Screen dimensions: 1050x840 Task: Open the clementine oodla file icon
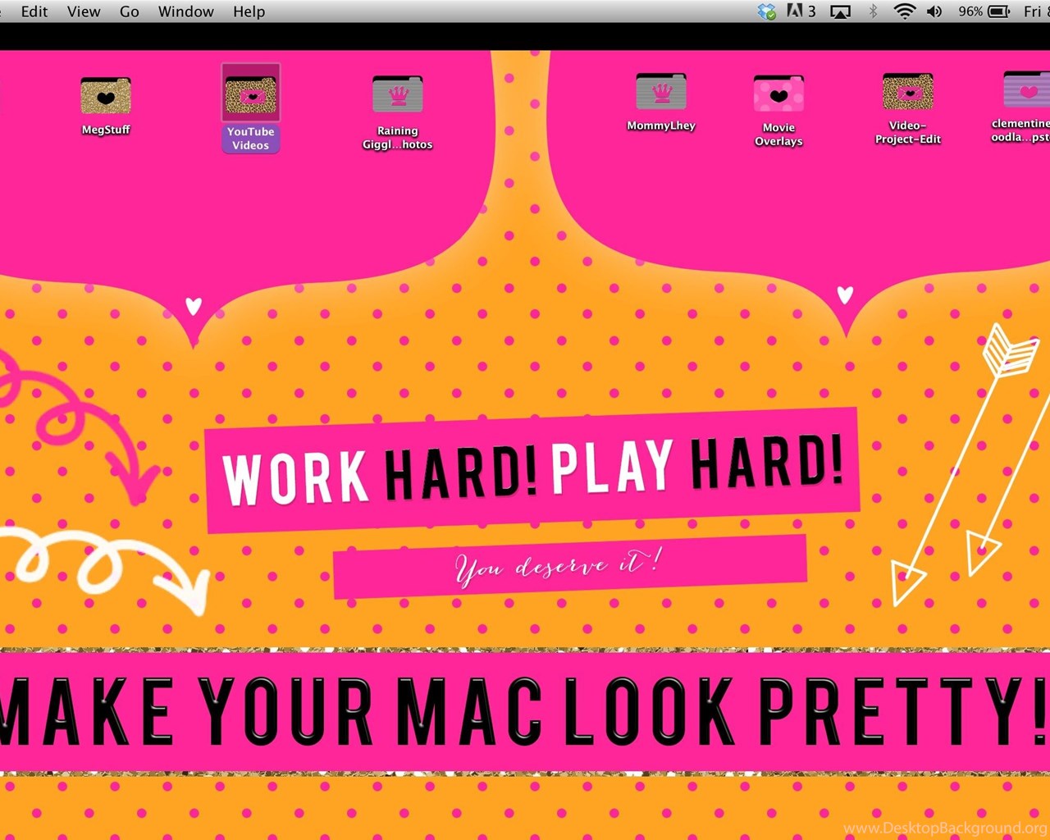1026,89
